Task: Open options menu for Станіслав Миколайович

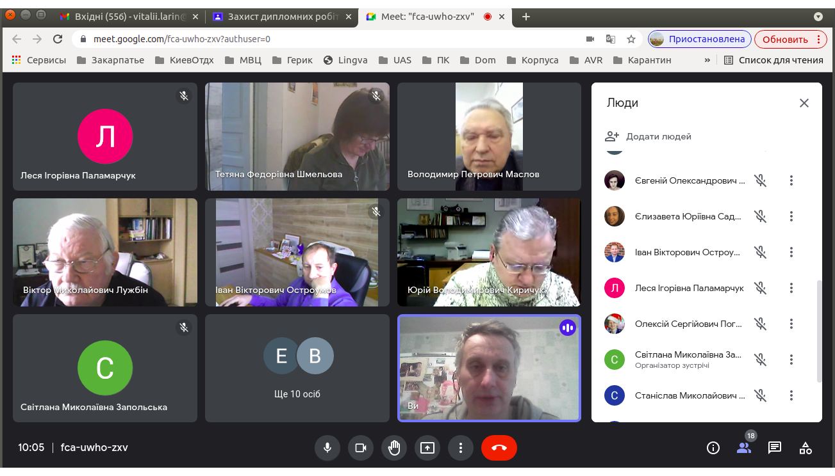Action: tap(791, 395)
